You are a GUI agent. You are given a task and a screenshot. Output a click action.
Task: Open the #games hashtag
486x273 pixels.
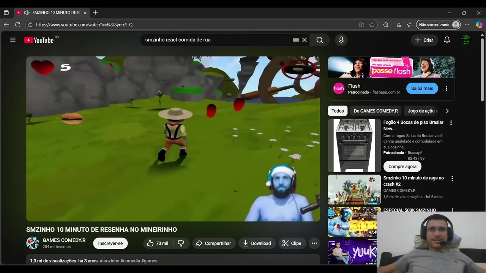(149, 261)
